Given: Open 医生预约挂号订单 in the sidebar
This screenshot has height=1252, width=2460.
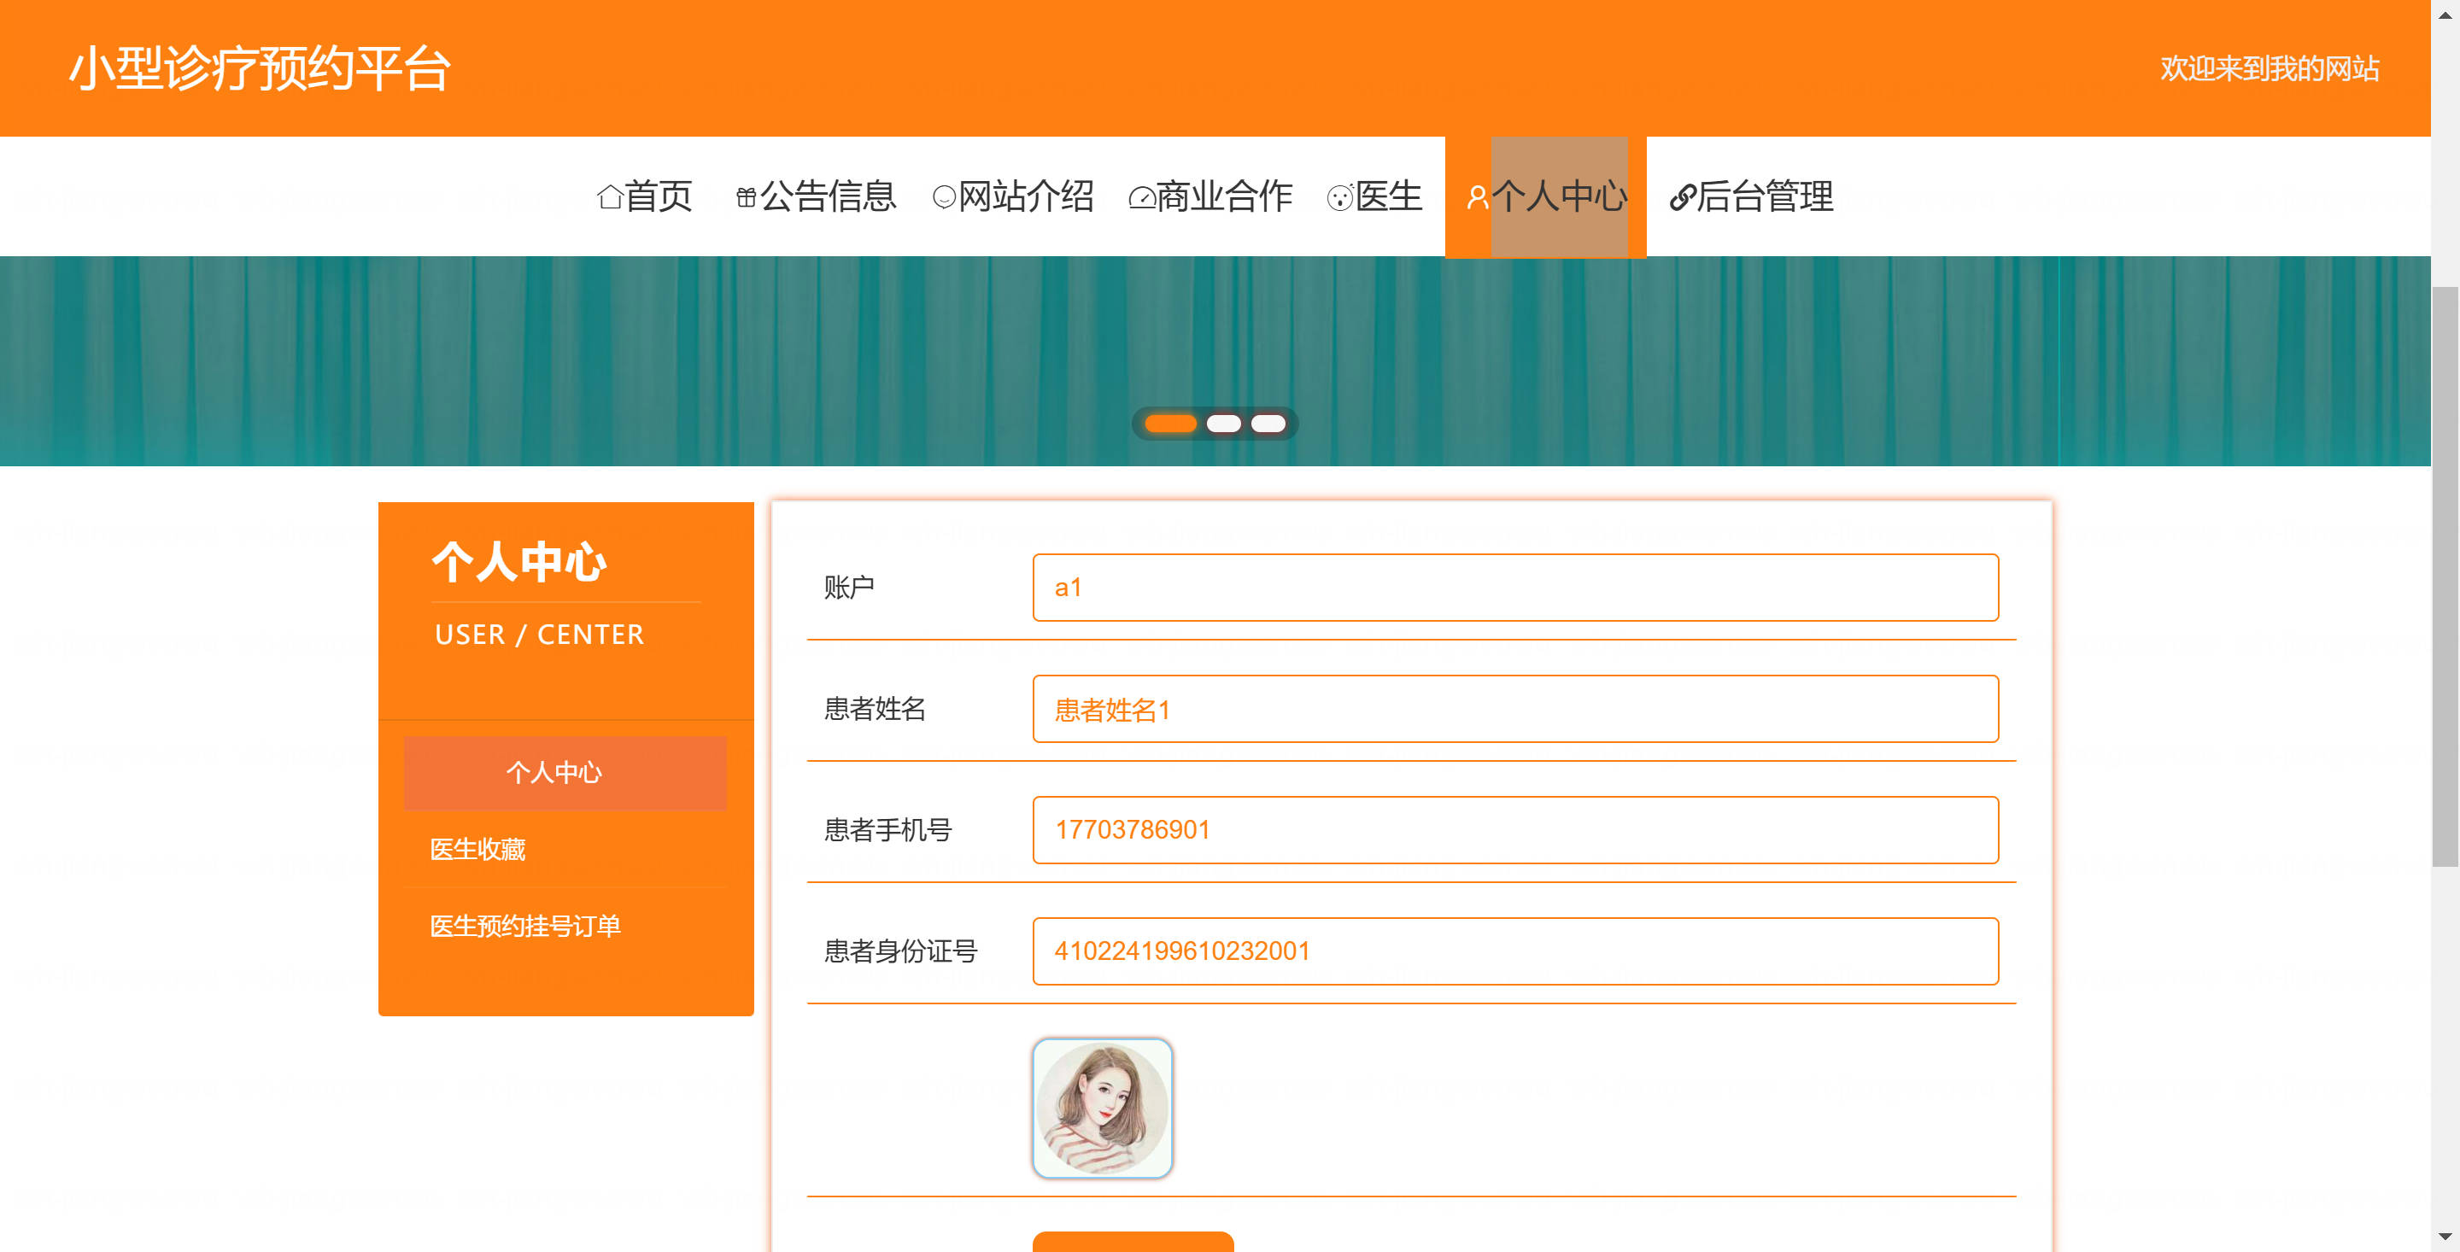Looking at the screenshot, I should click(525, 926).
